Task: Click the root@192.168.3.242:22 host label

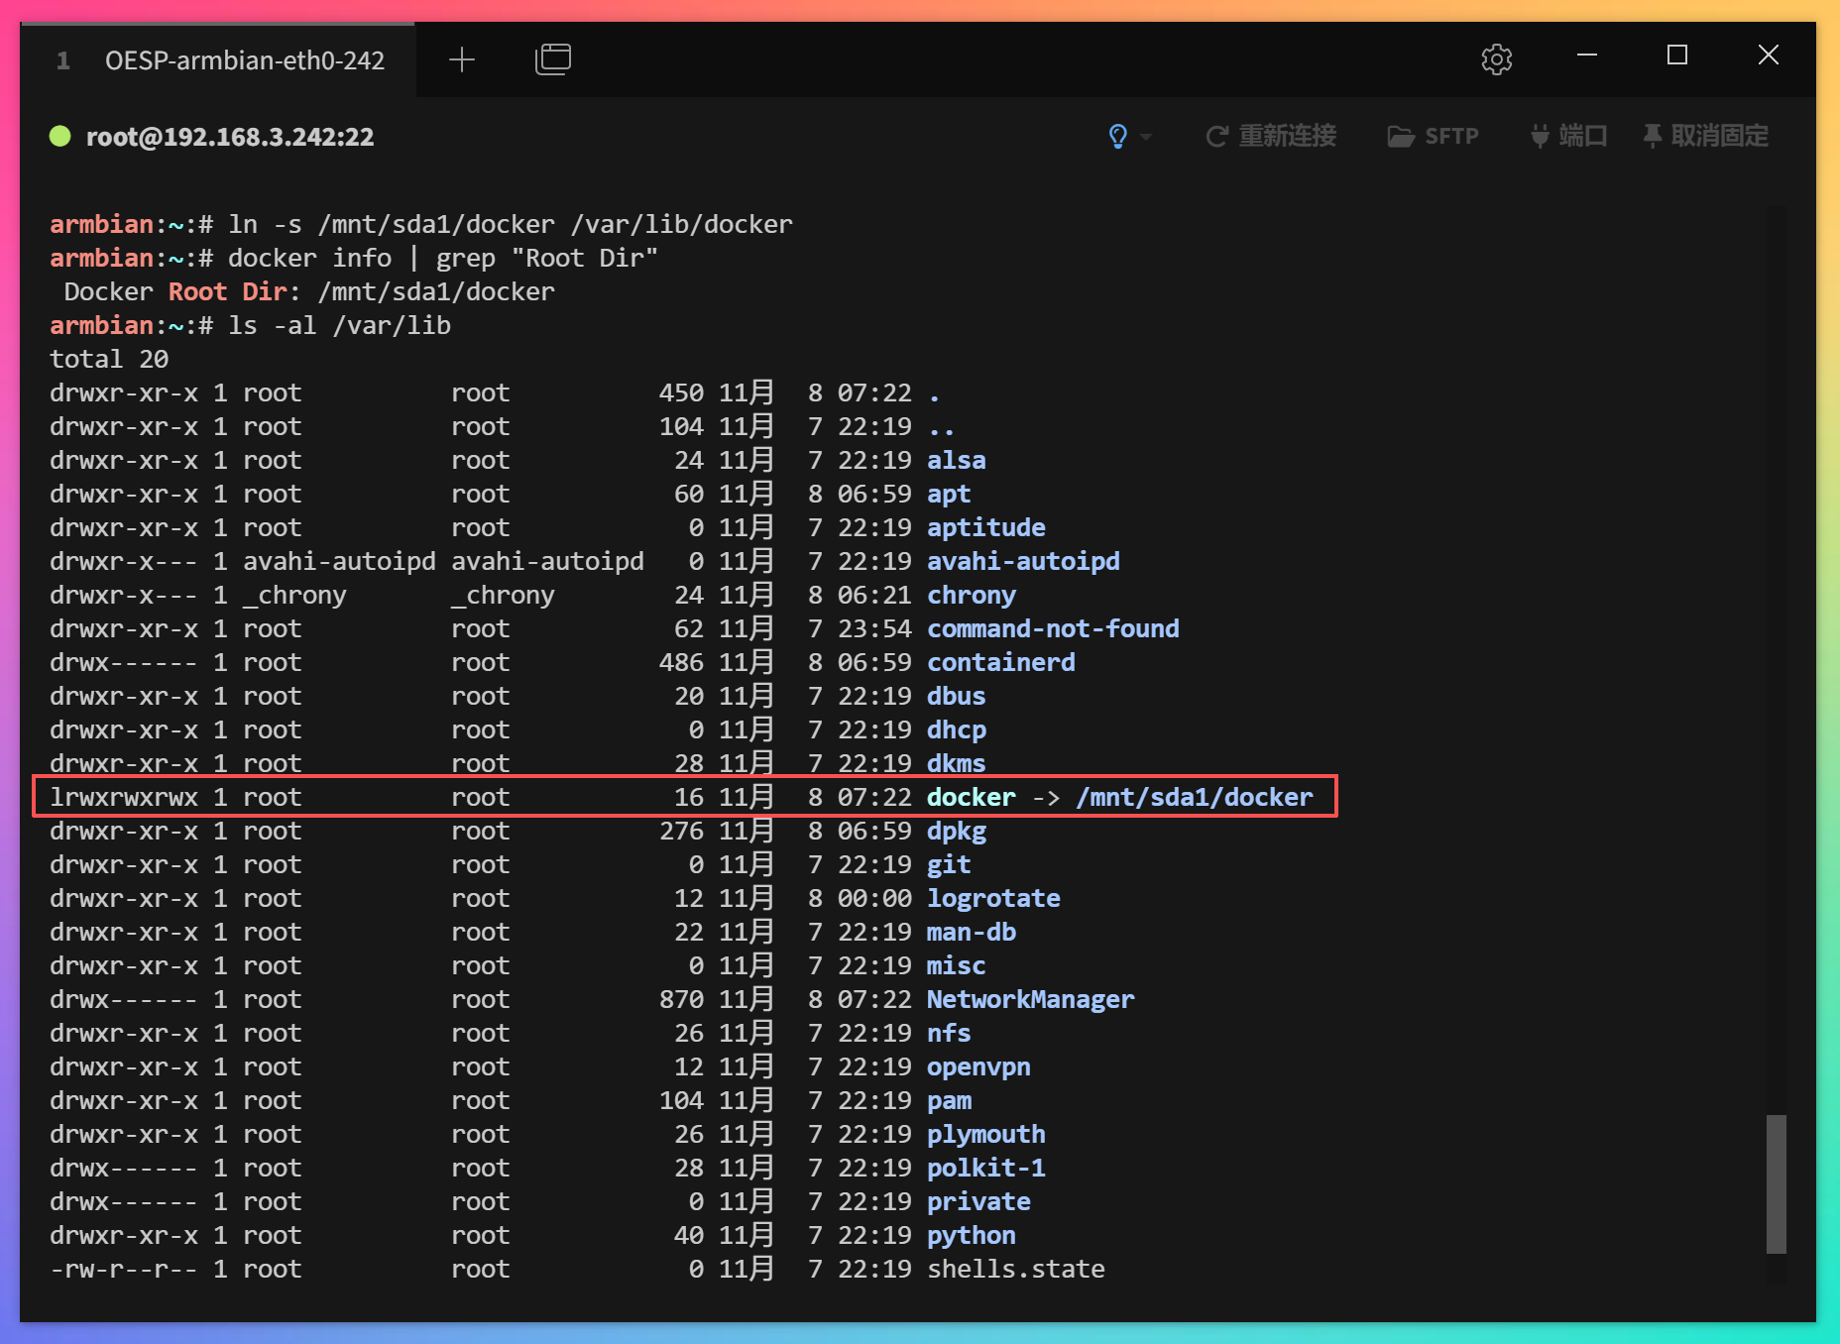Action: coord(230,137)
